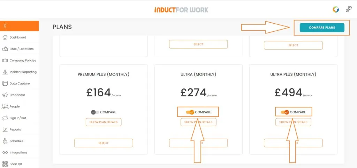Disable Compare toggle for Ultra plan

pyautogui.click(x=190, y=112)
